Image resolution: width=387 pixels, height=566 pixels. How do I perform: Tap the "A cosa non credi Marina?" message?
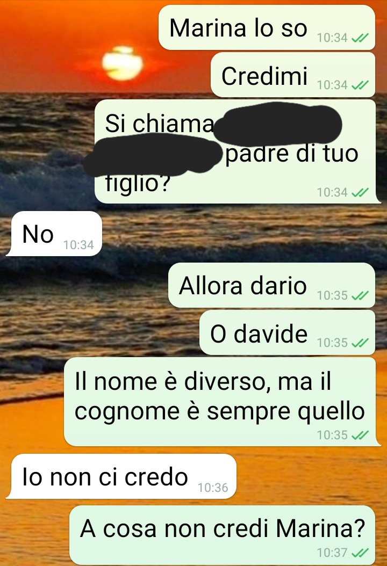pyautogui.click(x=222, y=535)
